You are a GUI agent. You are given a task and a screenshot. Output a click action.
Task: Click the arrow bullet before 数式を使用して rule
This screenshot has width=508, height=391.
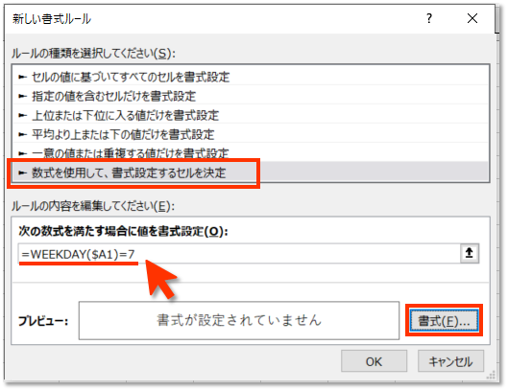click(22, 173)
